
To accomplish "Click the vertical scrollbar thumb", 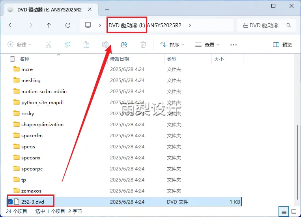I will tap(297, 162).
